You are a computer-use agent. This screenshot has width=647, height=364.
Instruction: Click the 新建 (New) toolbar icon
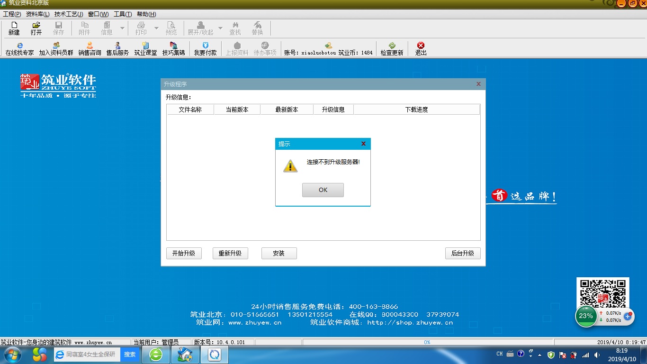tap(14, 28)
